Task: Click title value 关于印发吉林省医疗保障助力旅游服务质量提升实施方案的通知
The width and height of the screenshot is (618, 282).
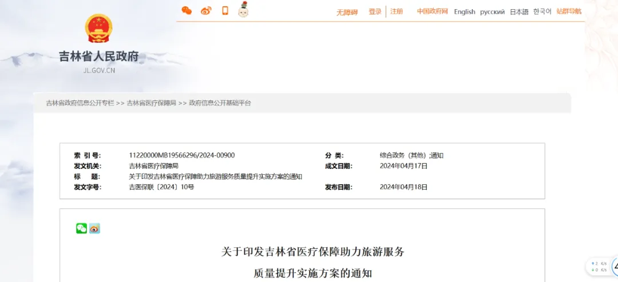Action: [x=216, y=176]
